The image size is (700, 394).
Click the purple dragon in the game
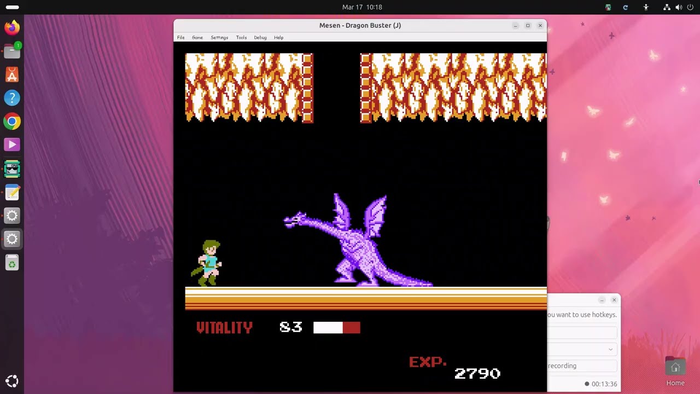[x=358, y=240]
